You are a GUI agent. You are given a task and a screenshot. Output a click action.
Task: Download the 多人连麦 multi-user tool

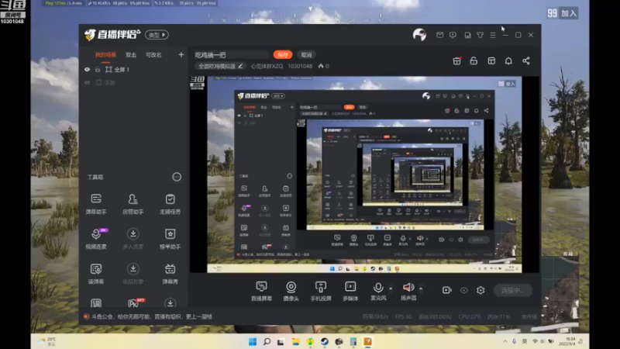pos(133,239)
